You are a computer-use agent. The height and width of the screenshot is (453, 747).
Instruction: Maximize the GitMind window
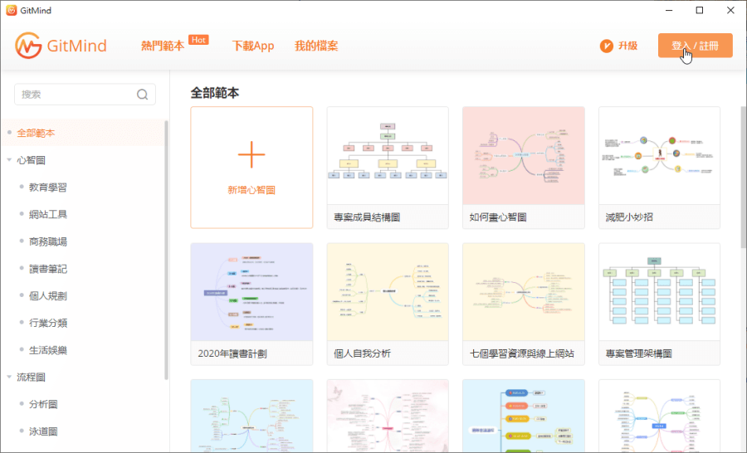700,10
